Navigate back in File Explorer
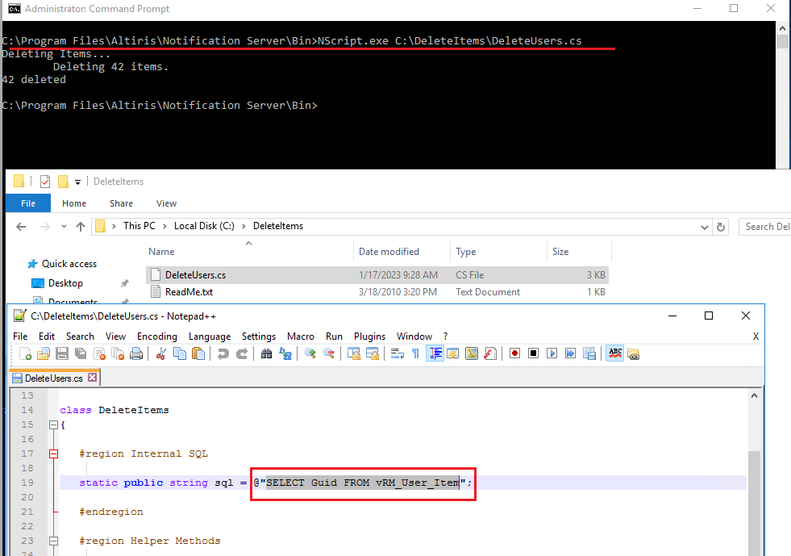 [21, 227]
